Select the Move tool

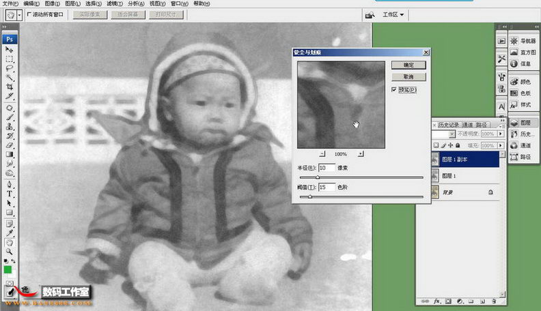(10, 50)
